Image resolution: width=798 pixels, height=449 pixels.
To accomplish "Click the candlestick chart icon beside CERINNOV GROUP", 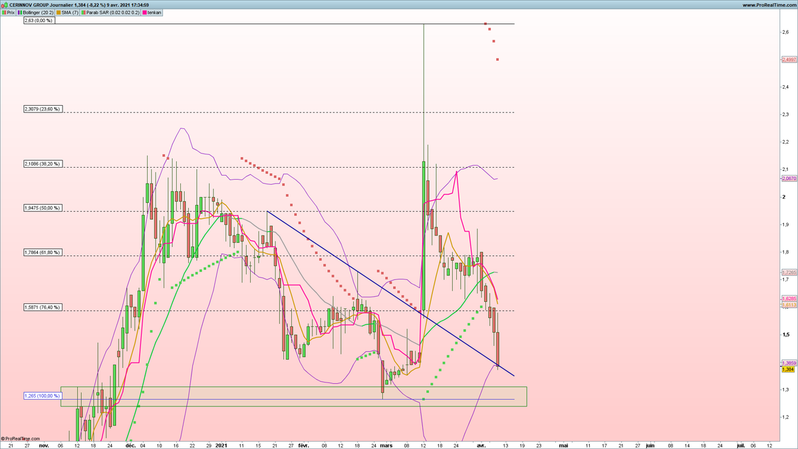I will pos(5,5).
